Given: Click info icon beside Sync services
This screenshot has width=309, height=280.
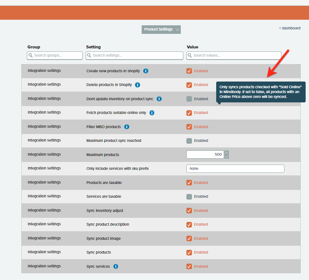Looking at the screenshot, I should pos(116,266).
